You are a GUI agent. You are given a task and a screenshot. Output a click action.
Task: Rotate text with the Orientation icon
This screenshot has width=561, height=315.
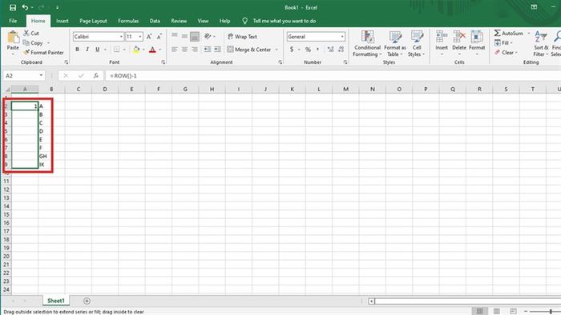(x=208, y=37)
